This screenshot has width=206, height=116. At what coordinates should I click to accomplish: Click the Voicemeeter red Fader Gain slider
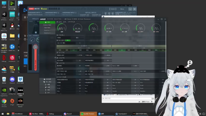pyautogui.click(x=36, y=57)
